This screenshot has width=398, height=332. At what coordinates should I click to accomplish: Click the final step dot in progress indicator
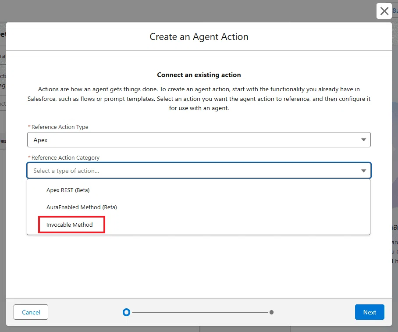[x=271, y=312]
